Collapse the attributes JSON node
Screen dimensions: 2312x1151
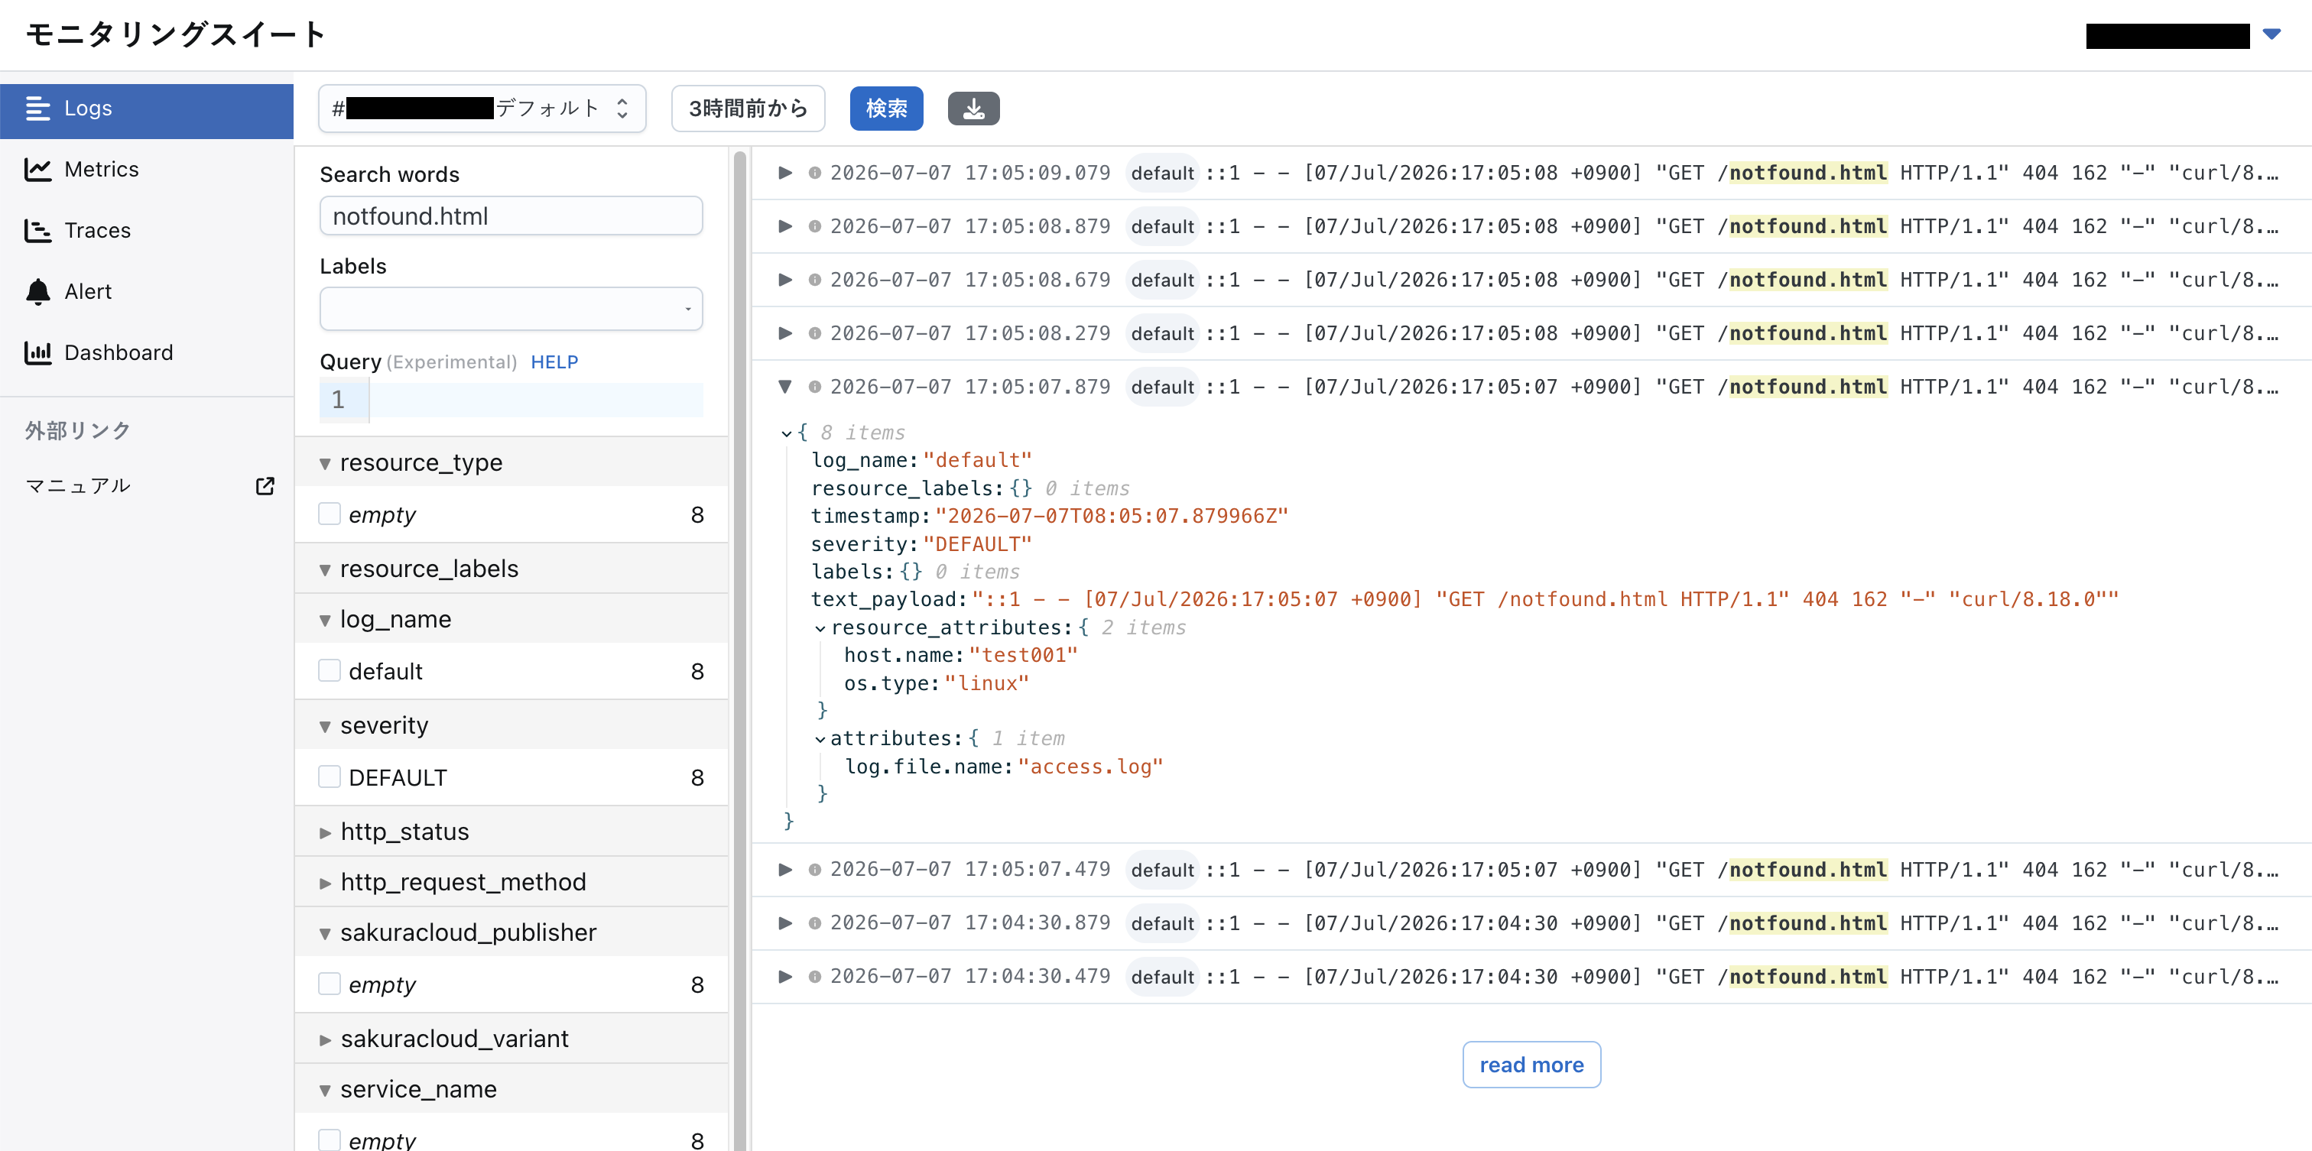[820, 739]
